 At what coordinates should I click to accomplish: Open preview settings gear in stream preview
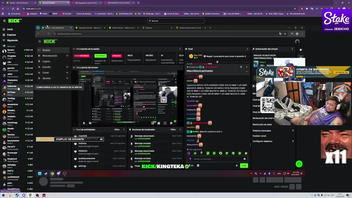point(171,123)
